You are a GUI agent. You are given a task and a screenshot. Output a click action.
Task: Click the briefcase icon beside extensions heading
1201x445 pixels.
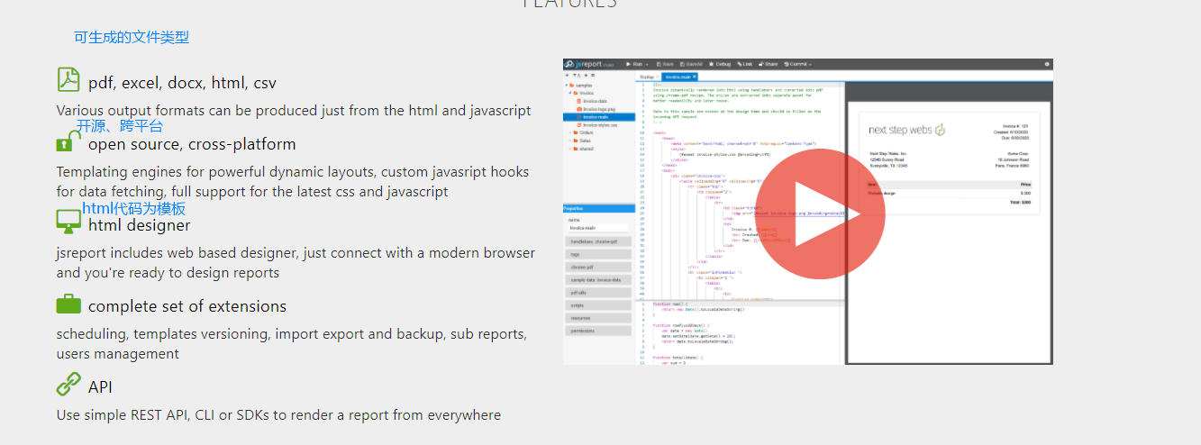(x=68, y=304)
